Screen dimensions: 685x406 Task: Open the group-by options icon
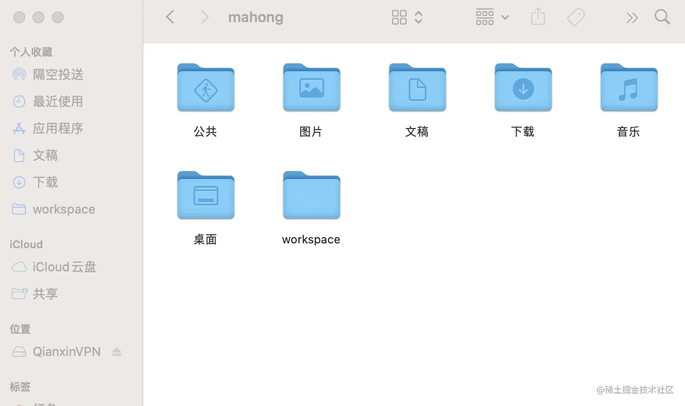click(x=485, y=17)
